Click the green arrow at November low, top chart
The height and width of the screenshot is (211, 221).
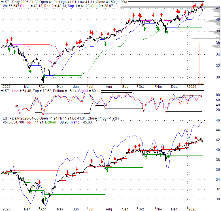pos(167,32)
